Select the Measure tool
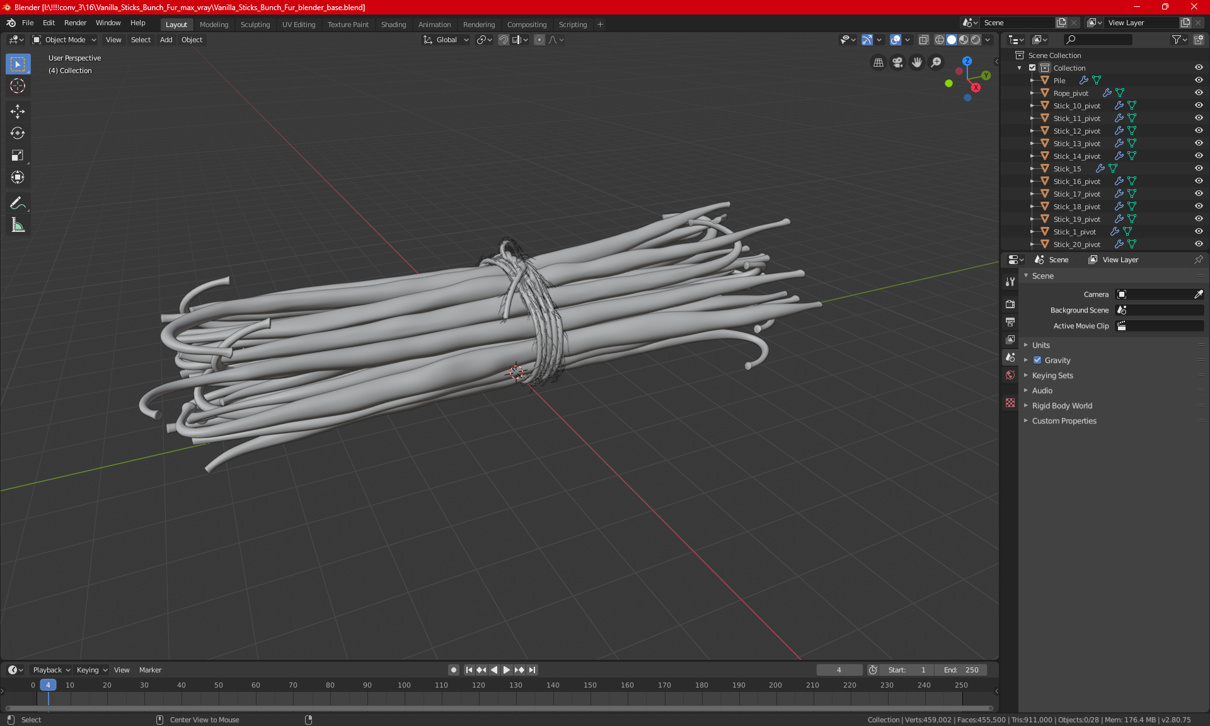The width and height of the screenshot is (1210, 726). pos(18,225)
